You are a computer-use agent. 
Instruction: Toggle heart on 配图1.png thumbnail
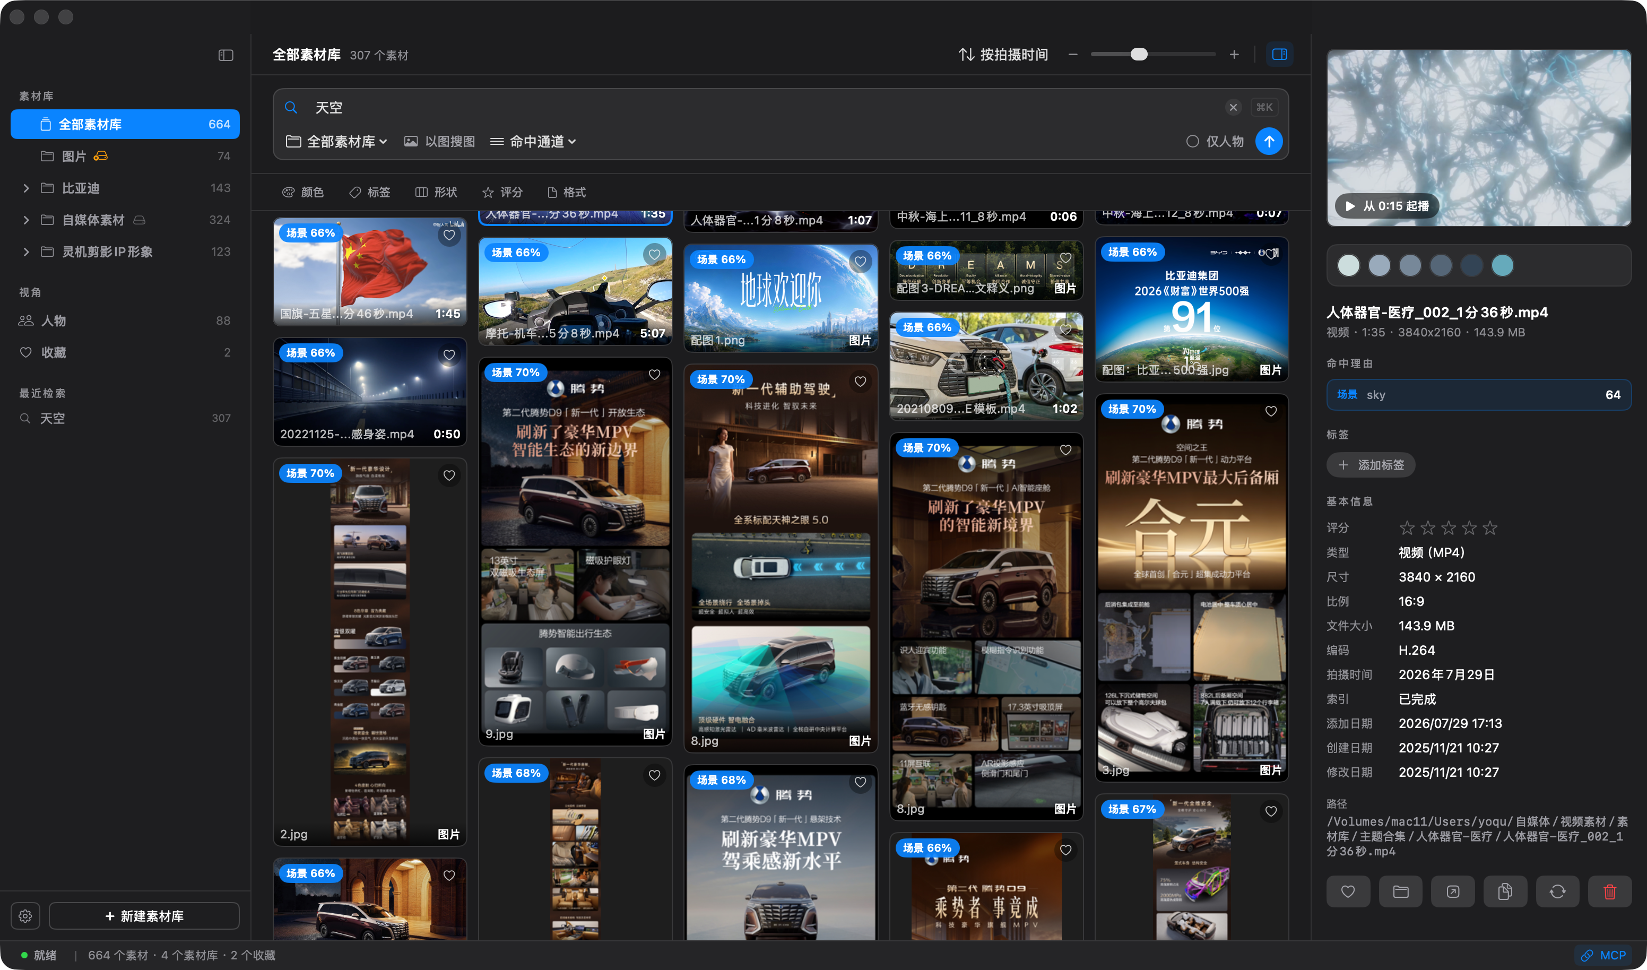click(x=860, y=262)
